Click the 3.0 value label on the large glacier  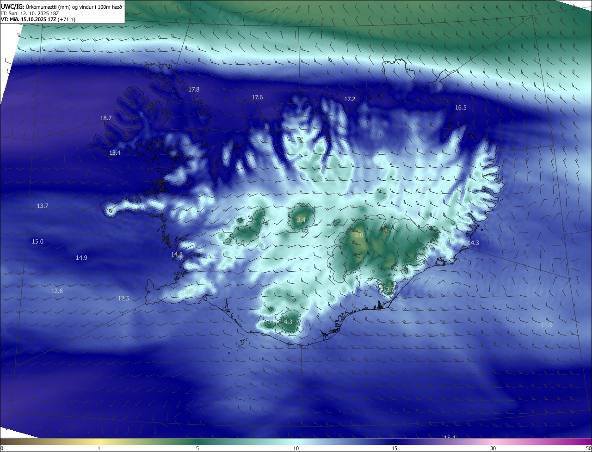[359, 235]
